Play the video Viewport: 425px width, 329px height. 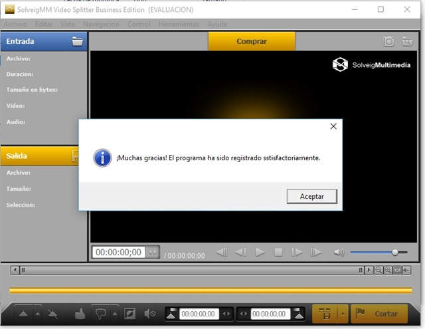pos(260,253)
